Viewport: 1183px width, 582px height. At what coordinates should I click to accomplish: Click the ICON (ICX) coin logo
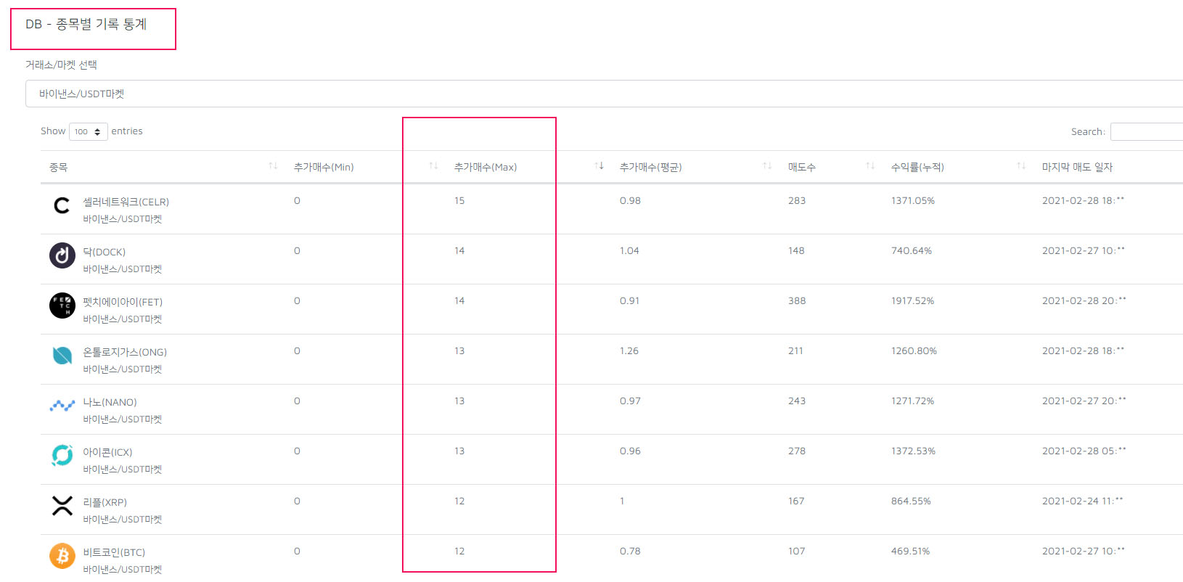[62, 455]
